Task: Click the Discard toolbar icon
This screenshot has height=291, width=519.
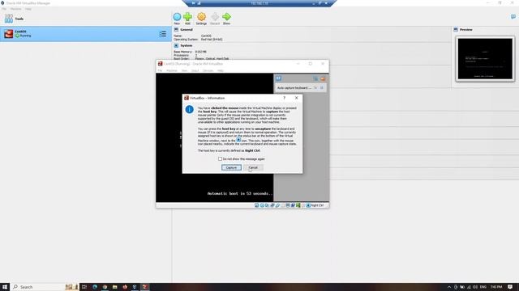Action: click(x=215, y=17)
